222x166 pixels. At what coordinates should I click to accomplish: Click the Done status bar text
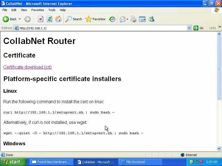click(9, 155)
